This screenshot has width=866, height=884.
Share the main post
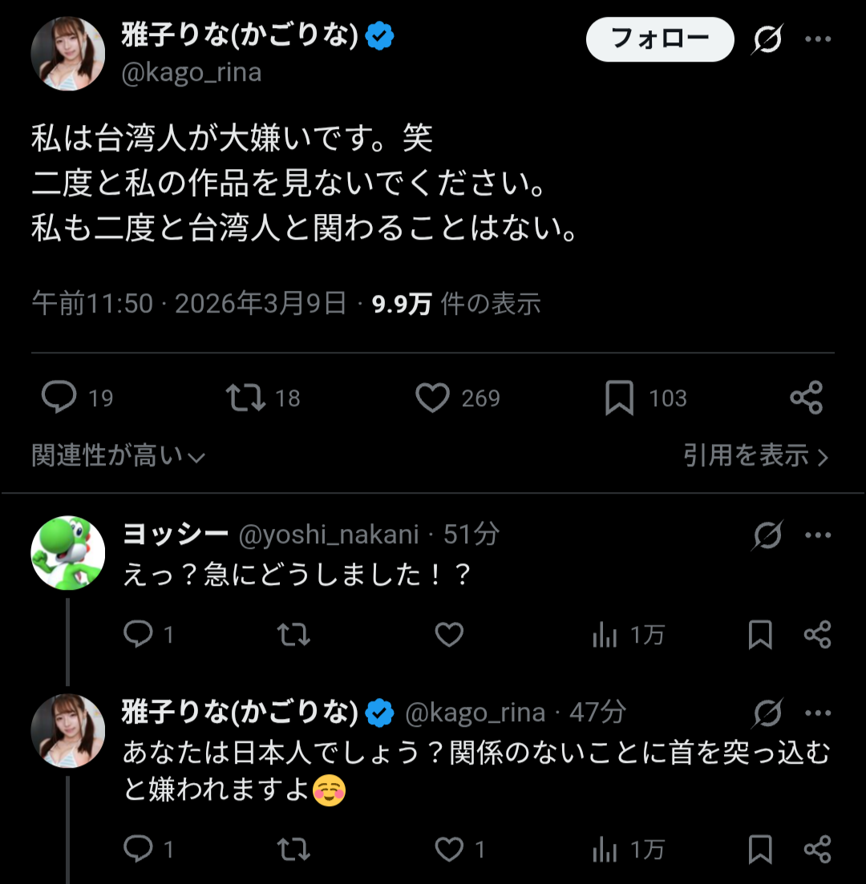pos(806,398)
